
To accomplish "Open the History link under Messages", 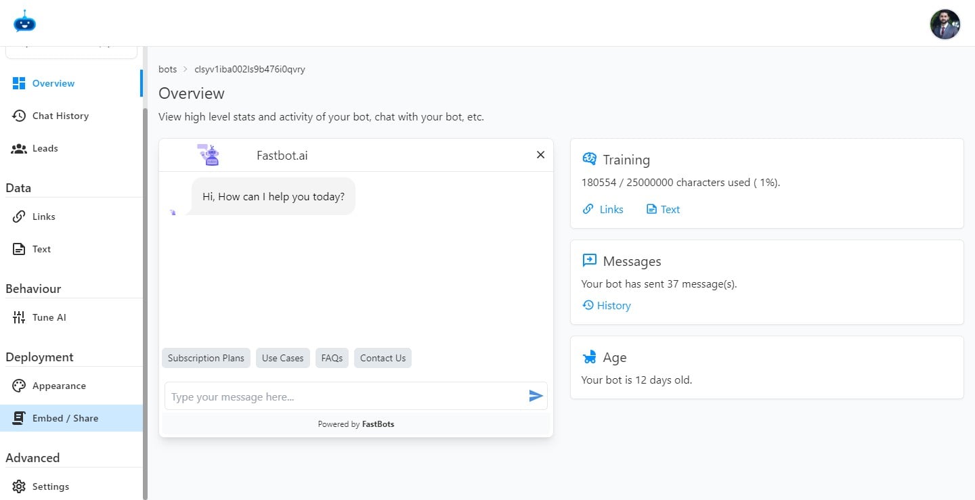I will pyautogui.click(x=613, y=305).
